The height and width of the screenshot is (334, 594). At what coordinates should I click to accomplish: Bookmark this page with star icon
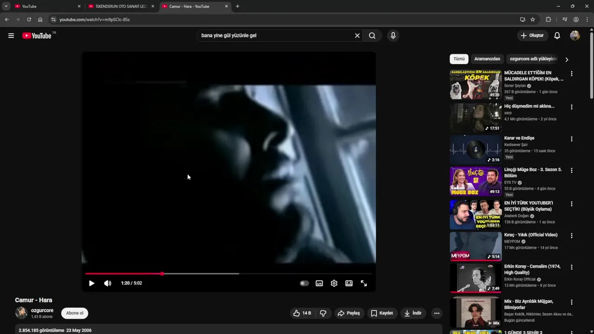pyautogui.click(x=533, y=19)
